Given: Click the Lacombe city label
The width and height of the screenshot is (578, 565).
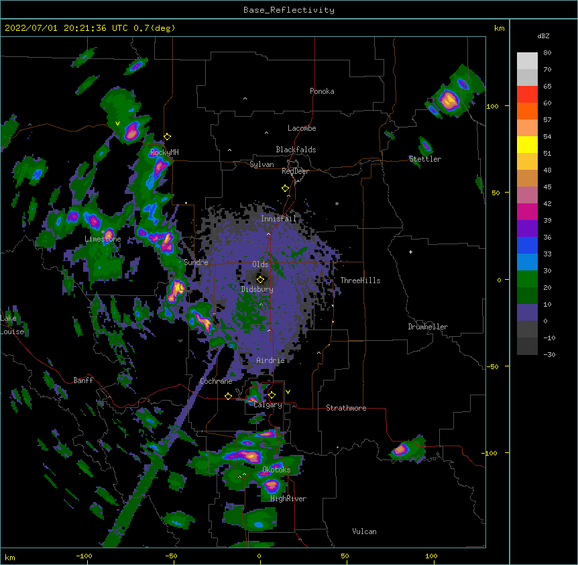Looking at the screenshot, I should coord(302,128).
